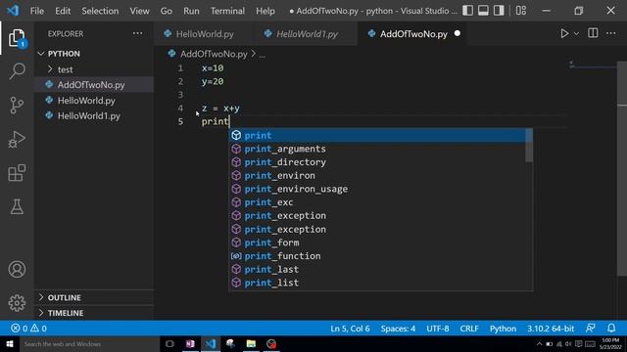Toggle the bottom panel layout
The height and width of the screenshot is (352, 627).
483,11
